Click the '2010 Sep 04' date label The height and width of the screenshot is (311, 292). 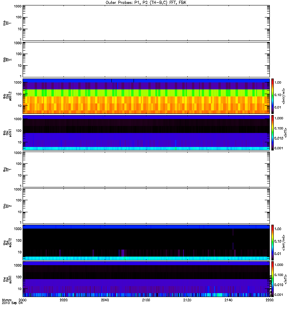pos(12,303)
